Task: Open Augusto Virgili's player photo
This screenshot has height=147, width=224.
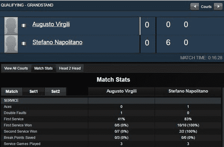Action: pos(11,26)
